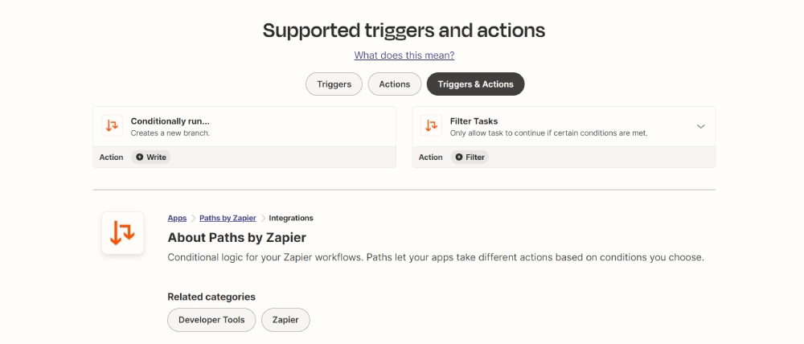The height and width of the screenshot is (344, 804).
Task: Click the Write badge on first card
Action: [151, 158]
